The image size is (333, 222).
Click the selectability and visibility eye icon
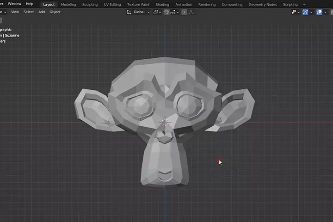point(294,12)
